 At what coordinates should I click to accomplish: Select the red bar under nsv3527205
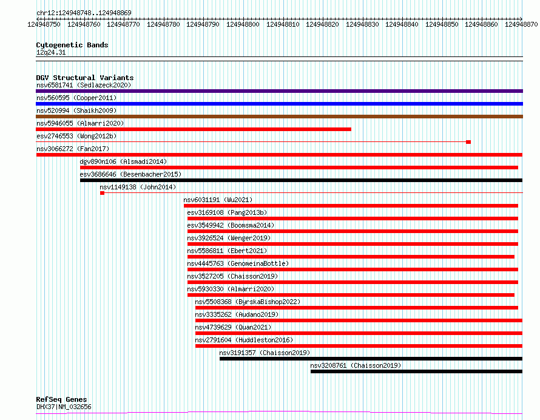(353, 282)
